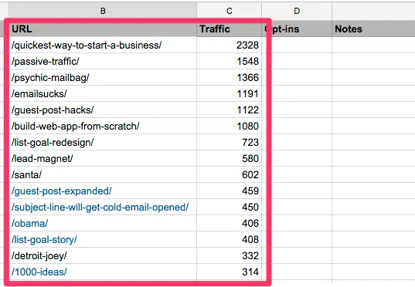Open the /obama/ link
Viewport: 415px width, 287px height.
[x=29, y=223]
